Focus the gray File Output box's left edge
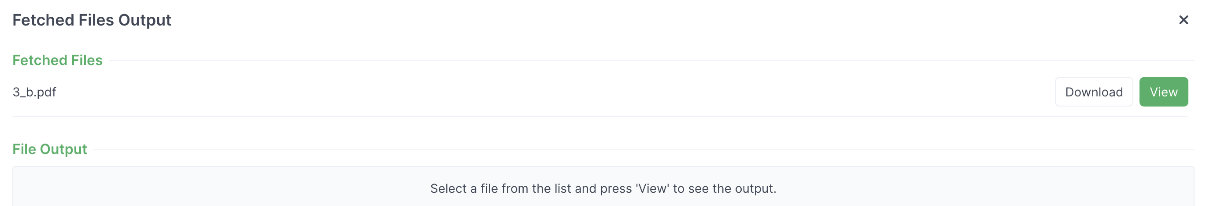1206x206 pixels. point(13,186)
